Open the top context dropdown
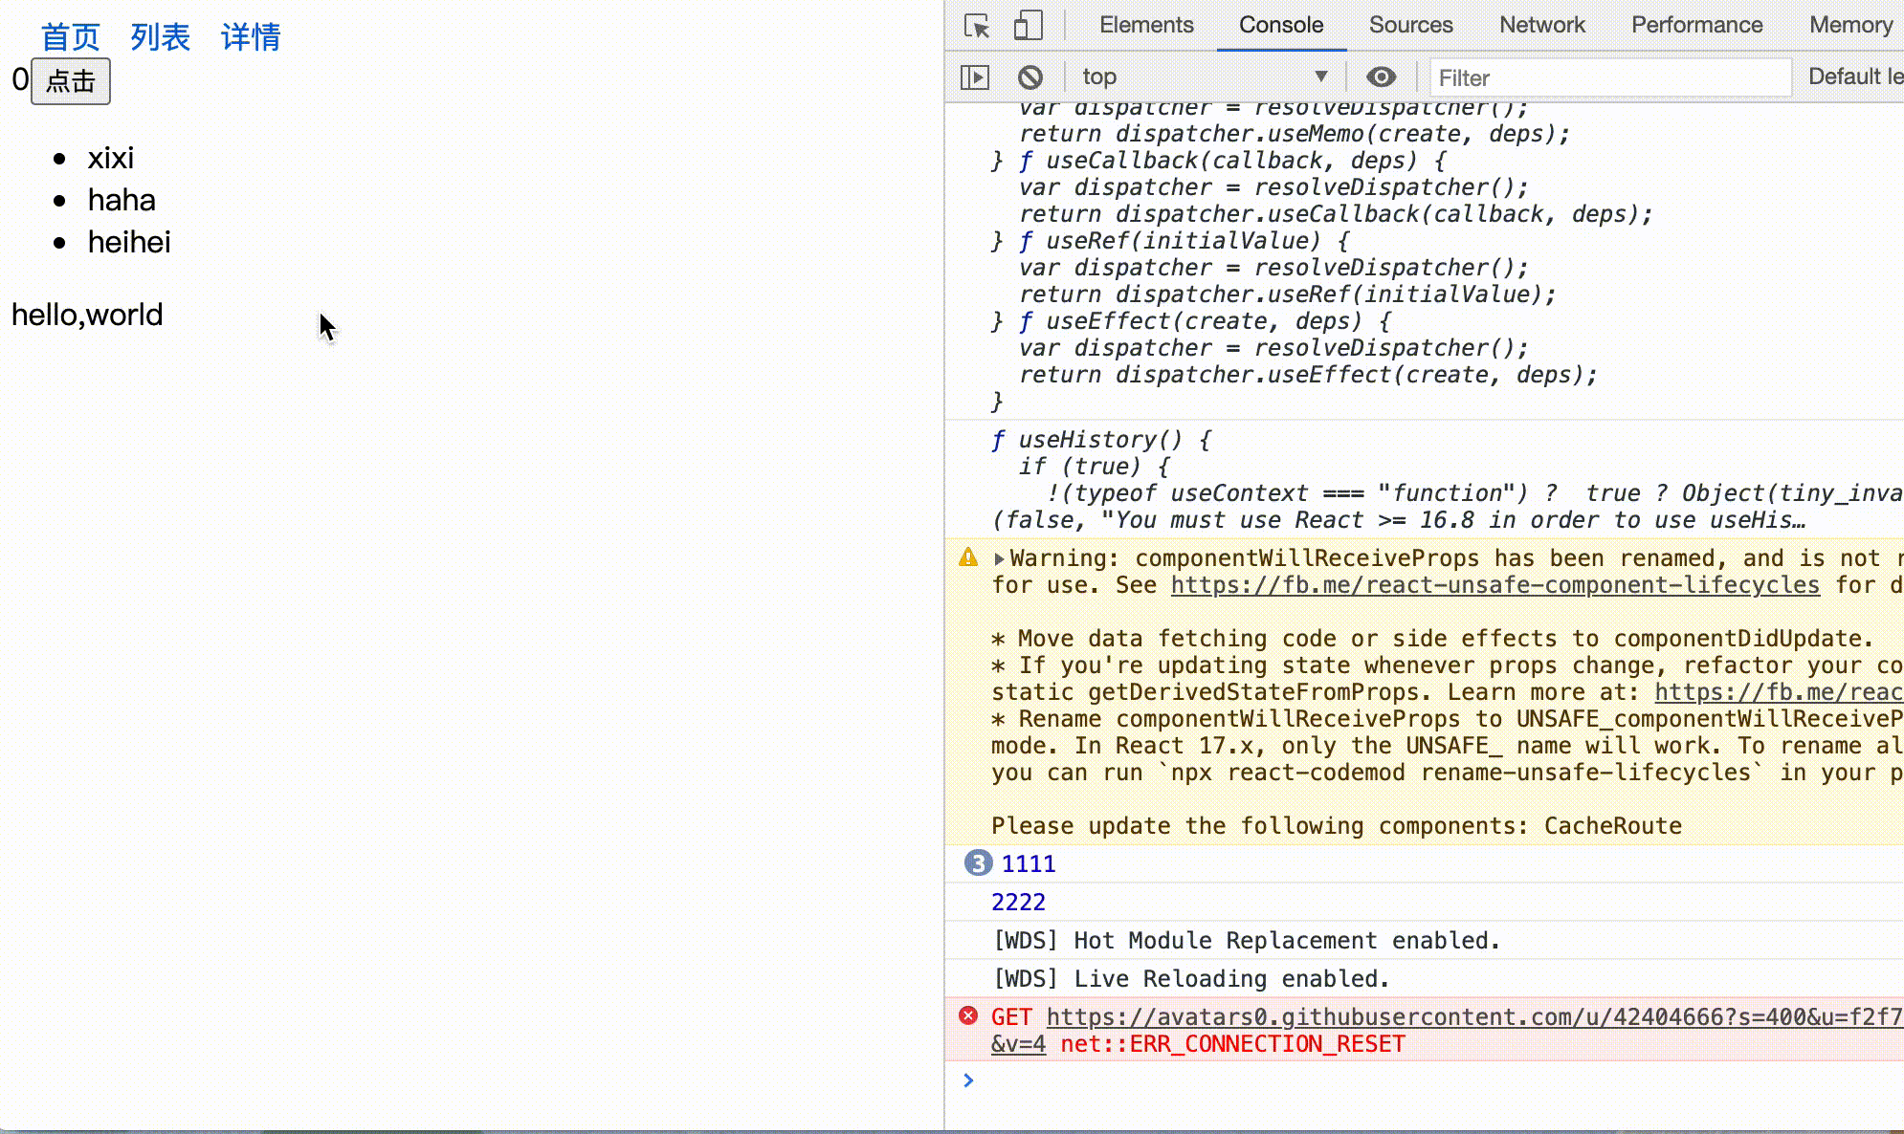 [x=1205, y=76]
